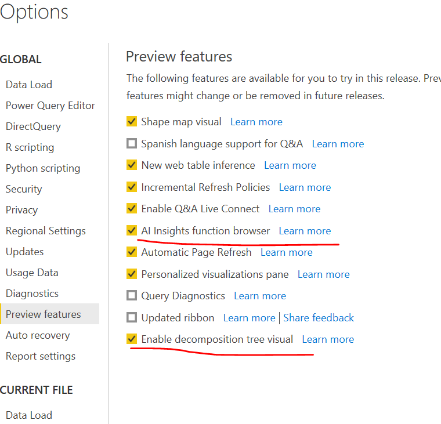Enable Spanish language support for Q&A

pyautogui.click(x=132, y=144)
